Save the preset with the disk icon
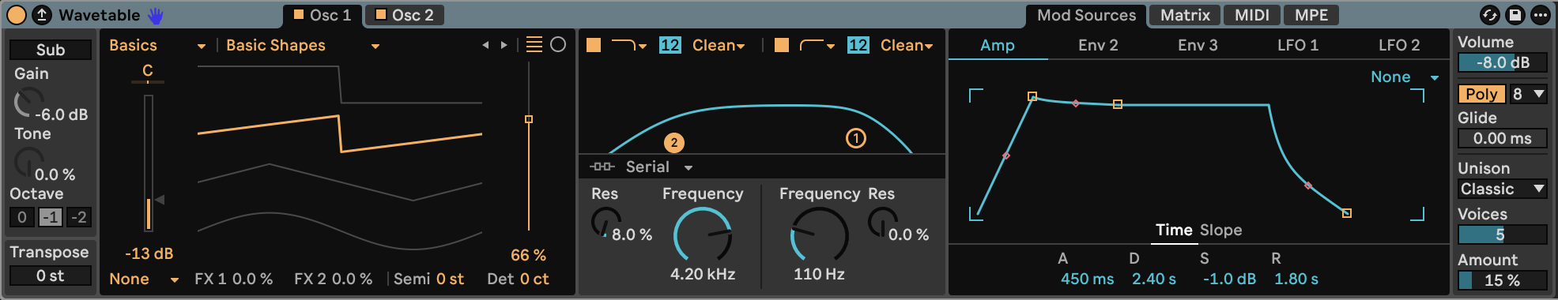 (x=1515, y=15)
